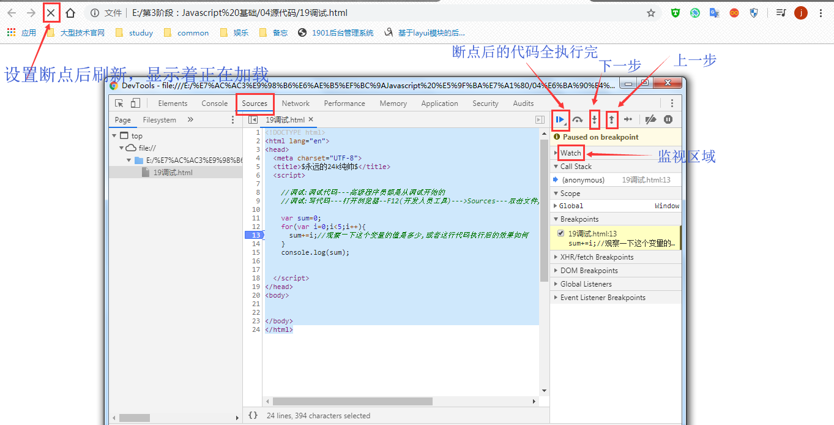Open the apps bookmark shortcut

[x=21, y=33]
